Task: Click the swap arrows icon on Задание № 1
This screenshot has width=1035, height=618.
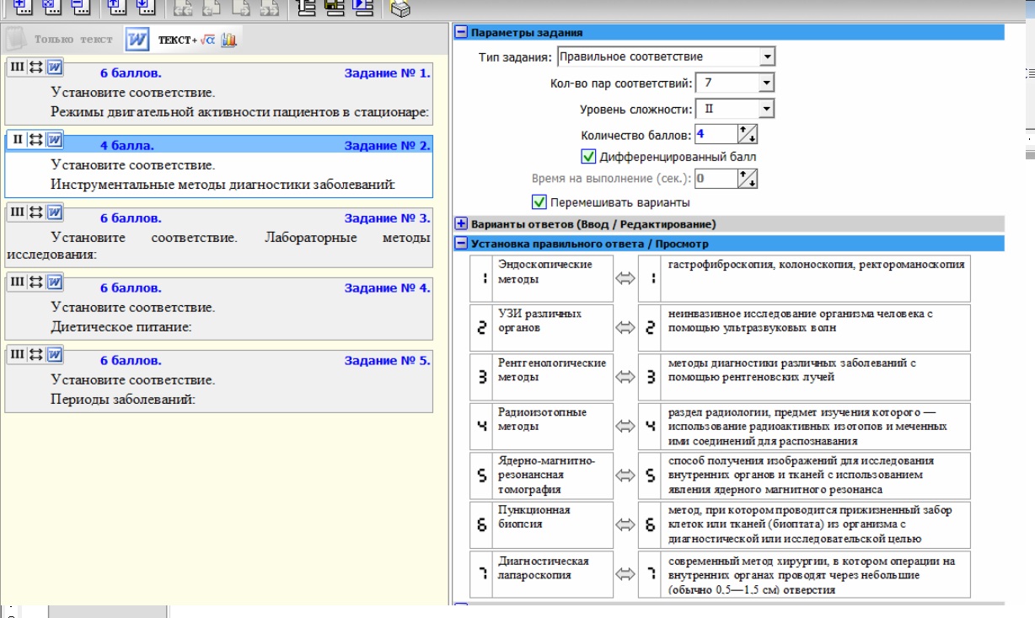Action: [x=36, y=67]
